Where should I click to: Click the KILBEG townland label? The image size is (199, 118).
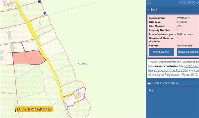tap(83, 63)
